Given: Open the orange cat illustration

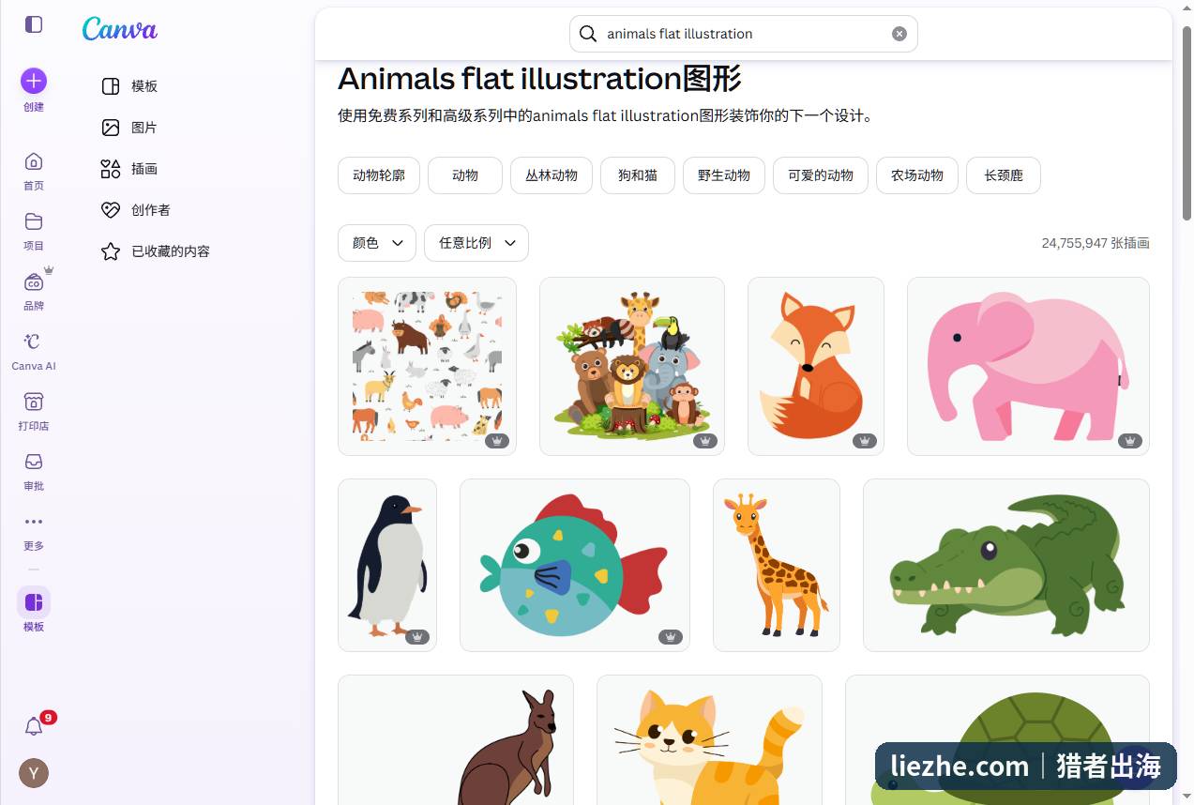Looking at the screenshot, I should 709,740.
